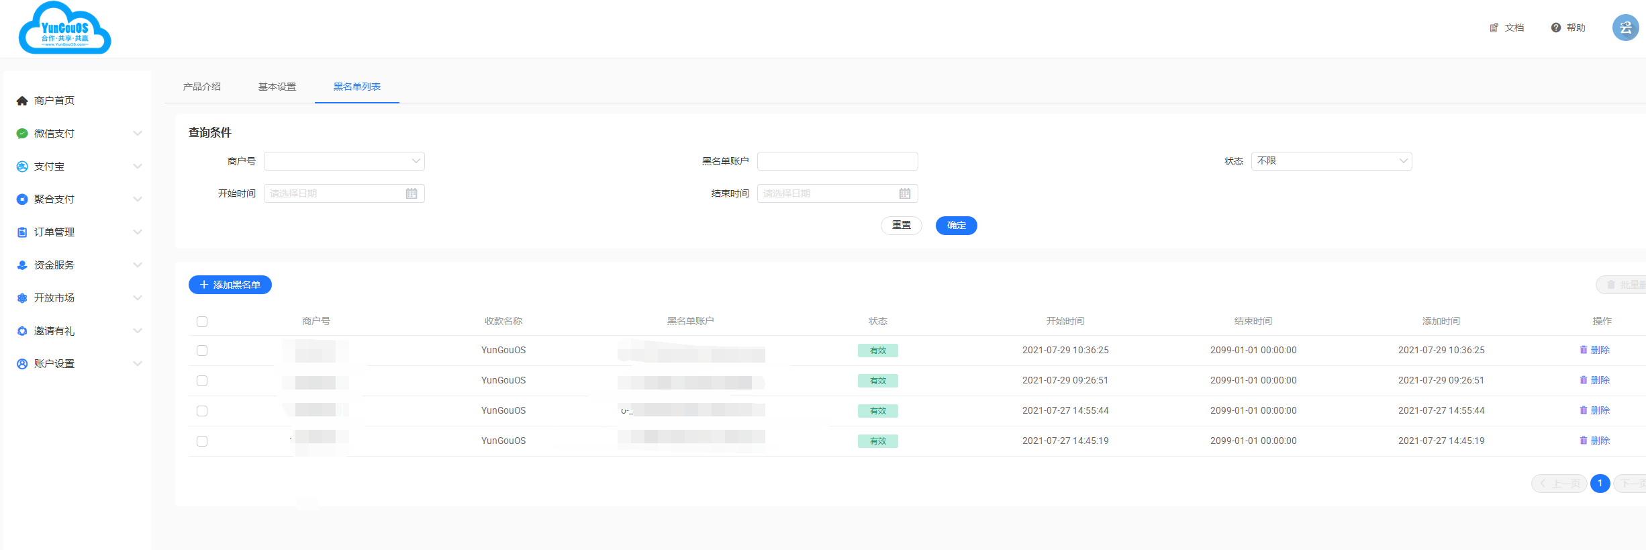Click the 资金服务 sidebar icon
1646x550 pixels.
(x=22, y=265)
